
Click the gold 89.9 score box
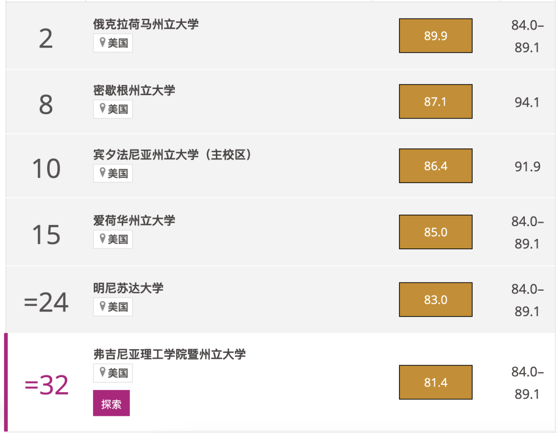(x=436, y=36)
